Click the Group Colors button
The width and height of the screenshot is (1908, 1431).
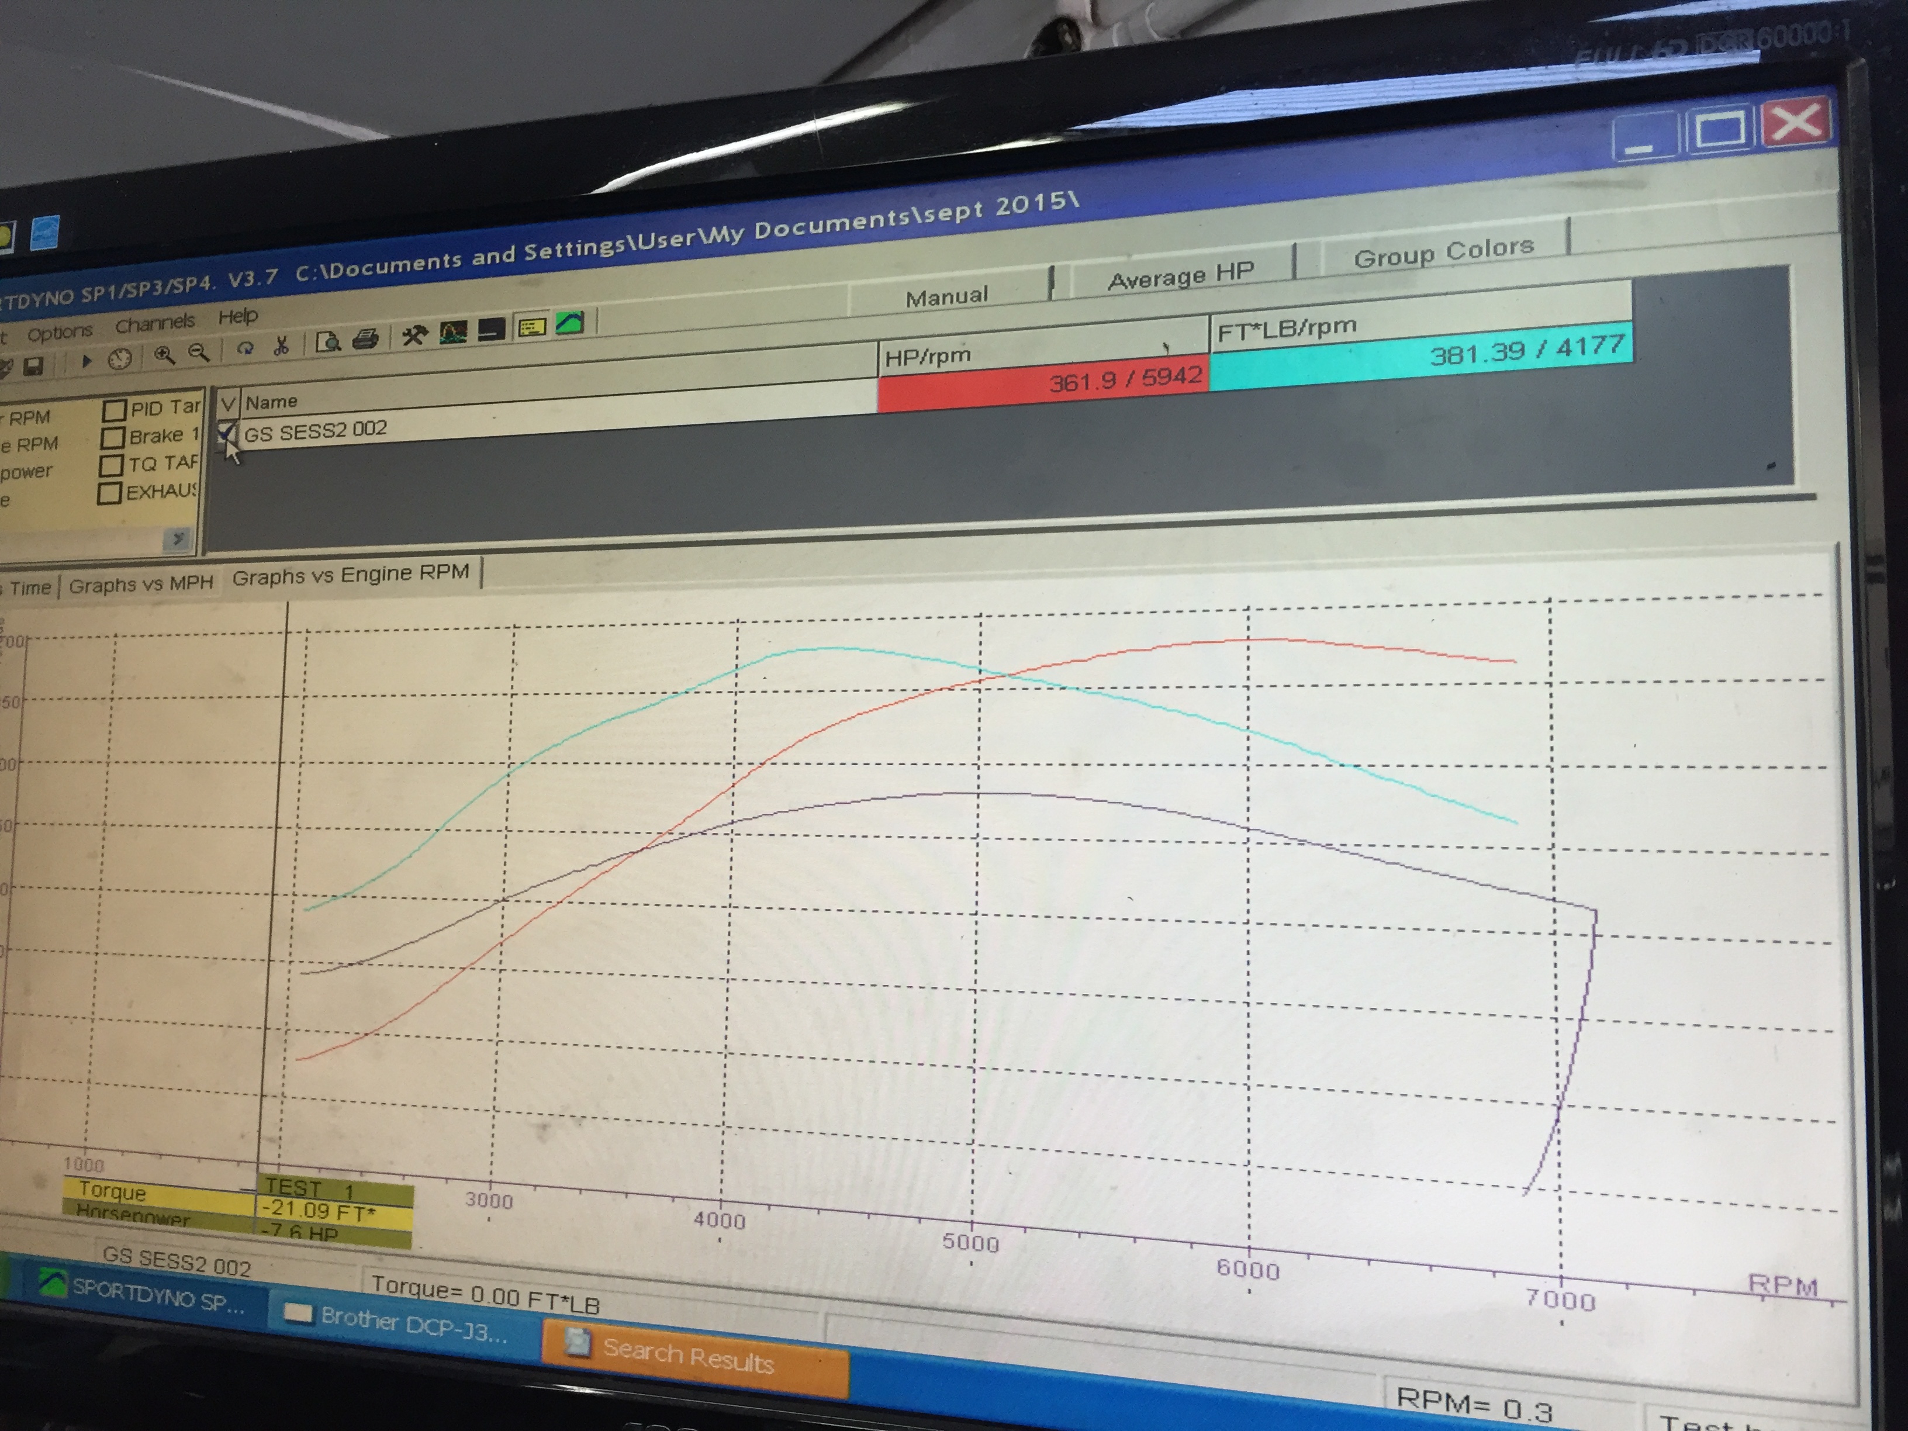tap(1444, 253)
